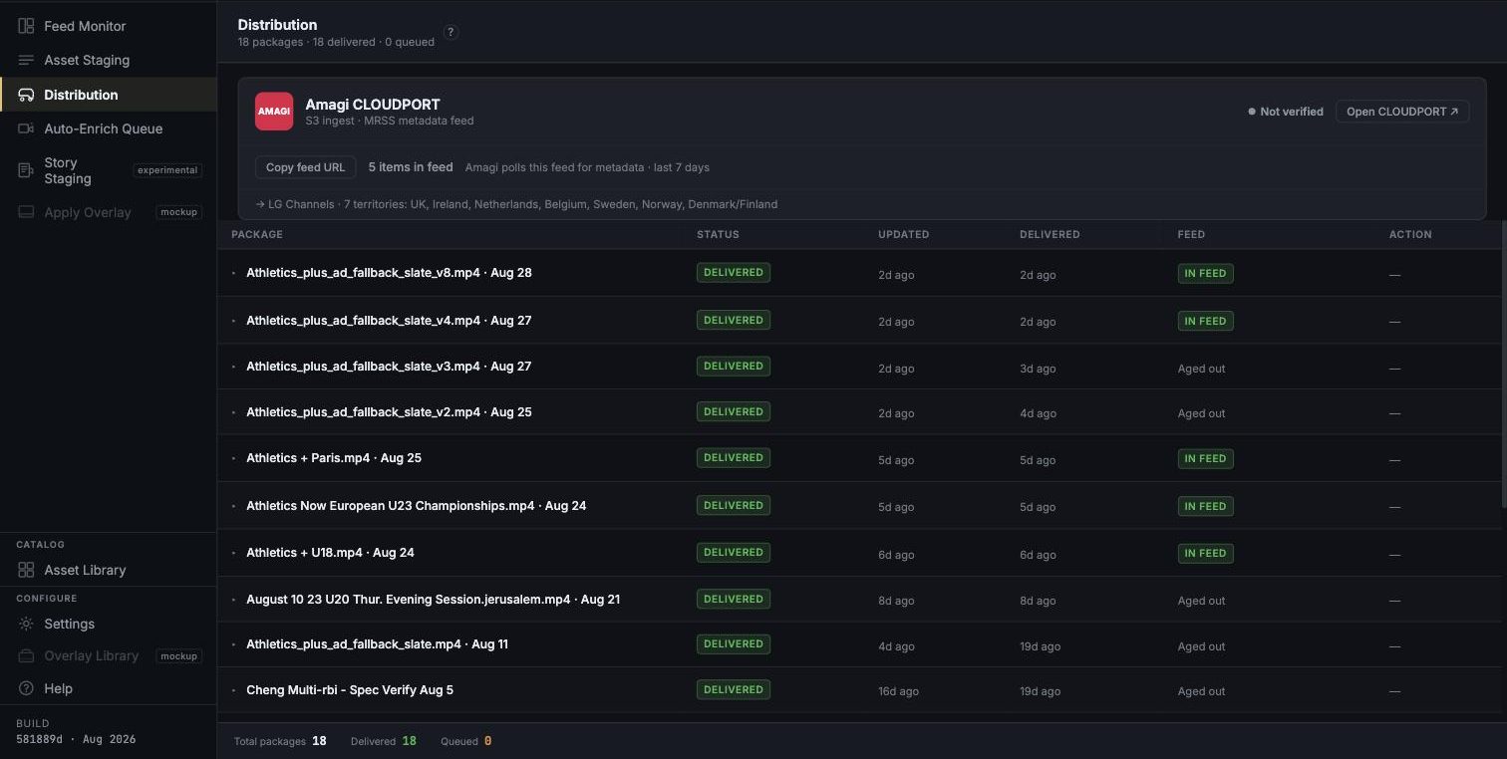1507x759 pixels.
Task: Click the Distribution truck icon
Action: click(x=27, y=95)
